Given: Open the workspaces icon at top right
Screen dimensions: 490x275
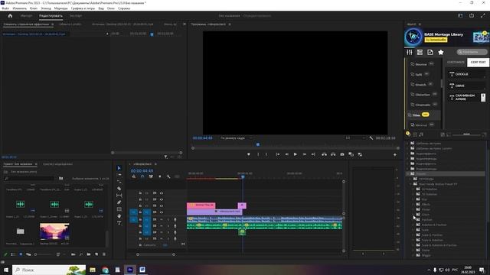Looking at the screenshot, I should (x=460, y=15).
